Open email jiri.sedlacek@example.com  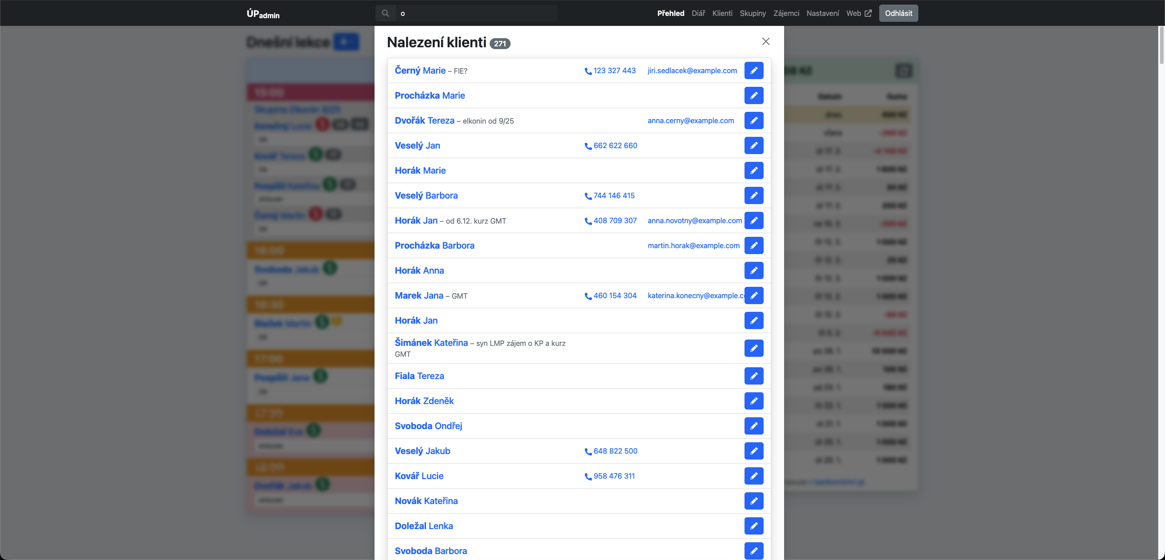692,70
